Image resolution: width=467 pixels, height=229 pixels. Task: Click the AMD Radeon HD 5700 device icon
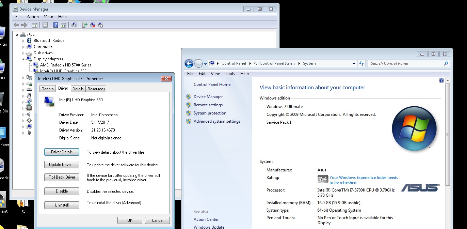point(36,65)
